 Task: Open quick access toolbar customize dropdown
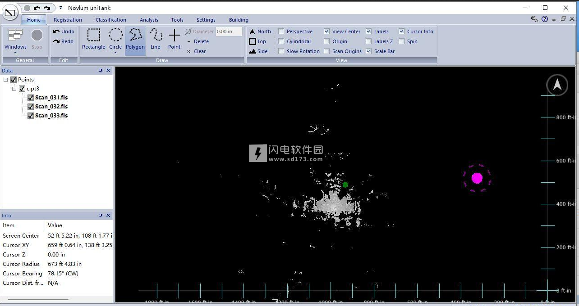(x=60, y=8)
